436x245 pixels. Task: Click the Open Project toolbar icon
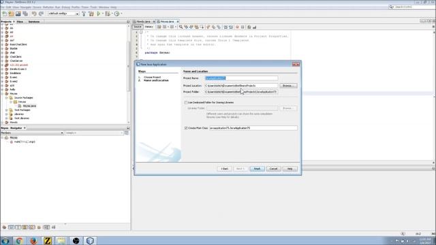[x=18, y=14]
